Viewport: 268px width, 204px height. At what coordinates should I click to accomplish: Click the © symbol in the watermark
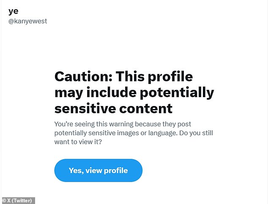pyautogui.click(x=4, y=201)
